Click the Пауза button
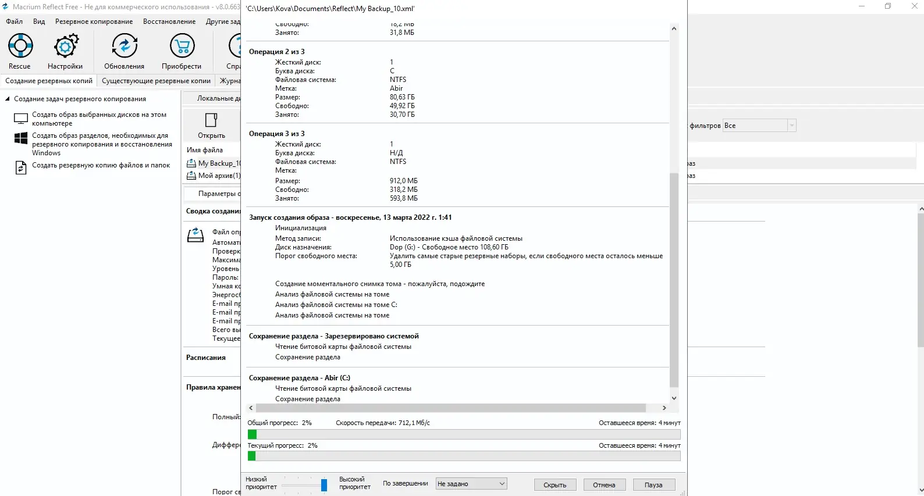This screenshot has height=496, width=924. point(653,485)
